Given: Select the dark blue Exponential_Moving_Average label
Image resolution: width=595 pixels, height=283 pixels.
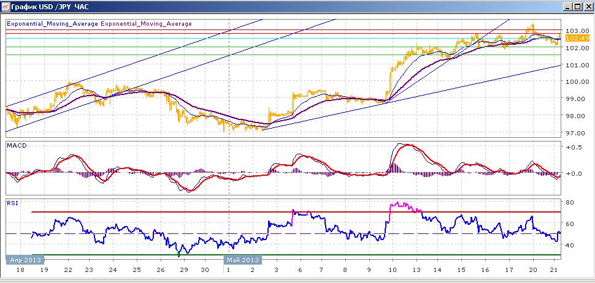Looking at the screenshot, I should (52, 23).
